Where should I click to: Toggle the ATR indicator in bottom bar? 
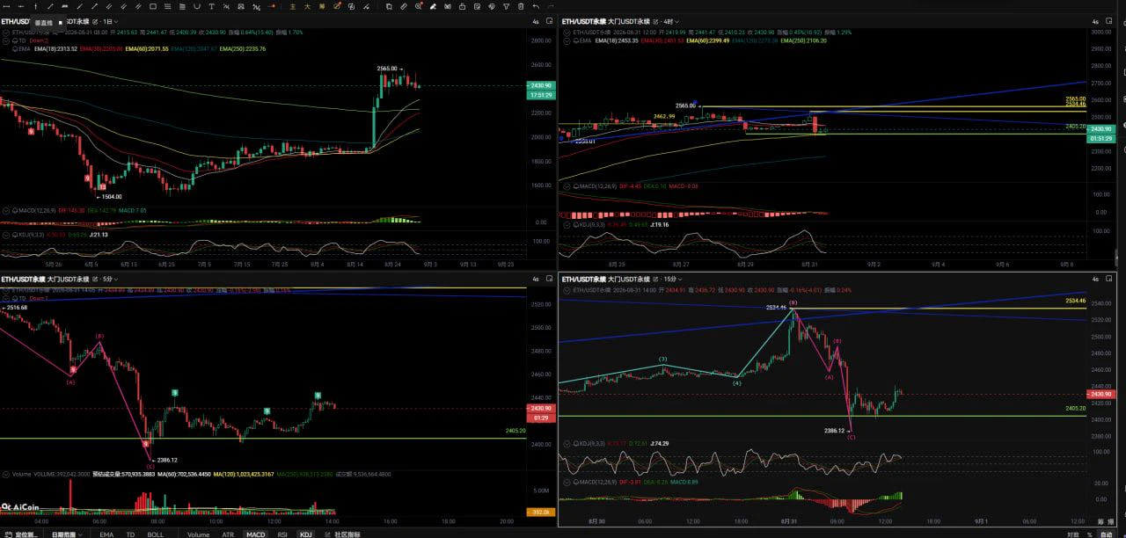tap(228, 534)
